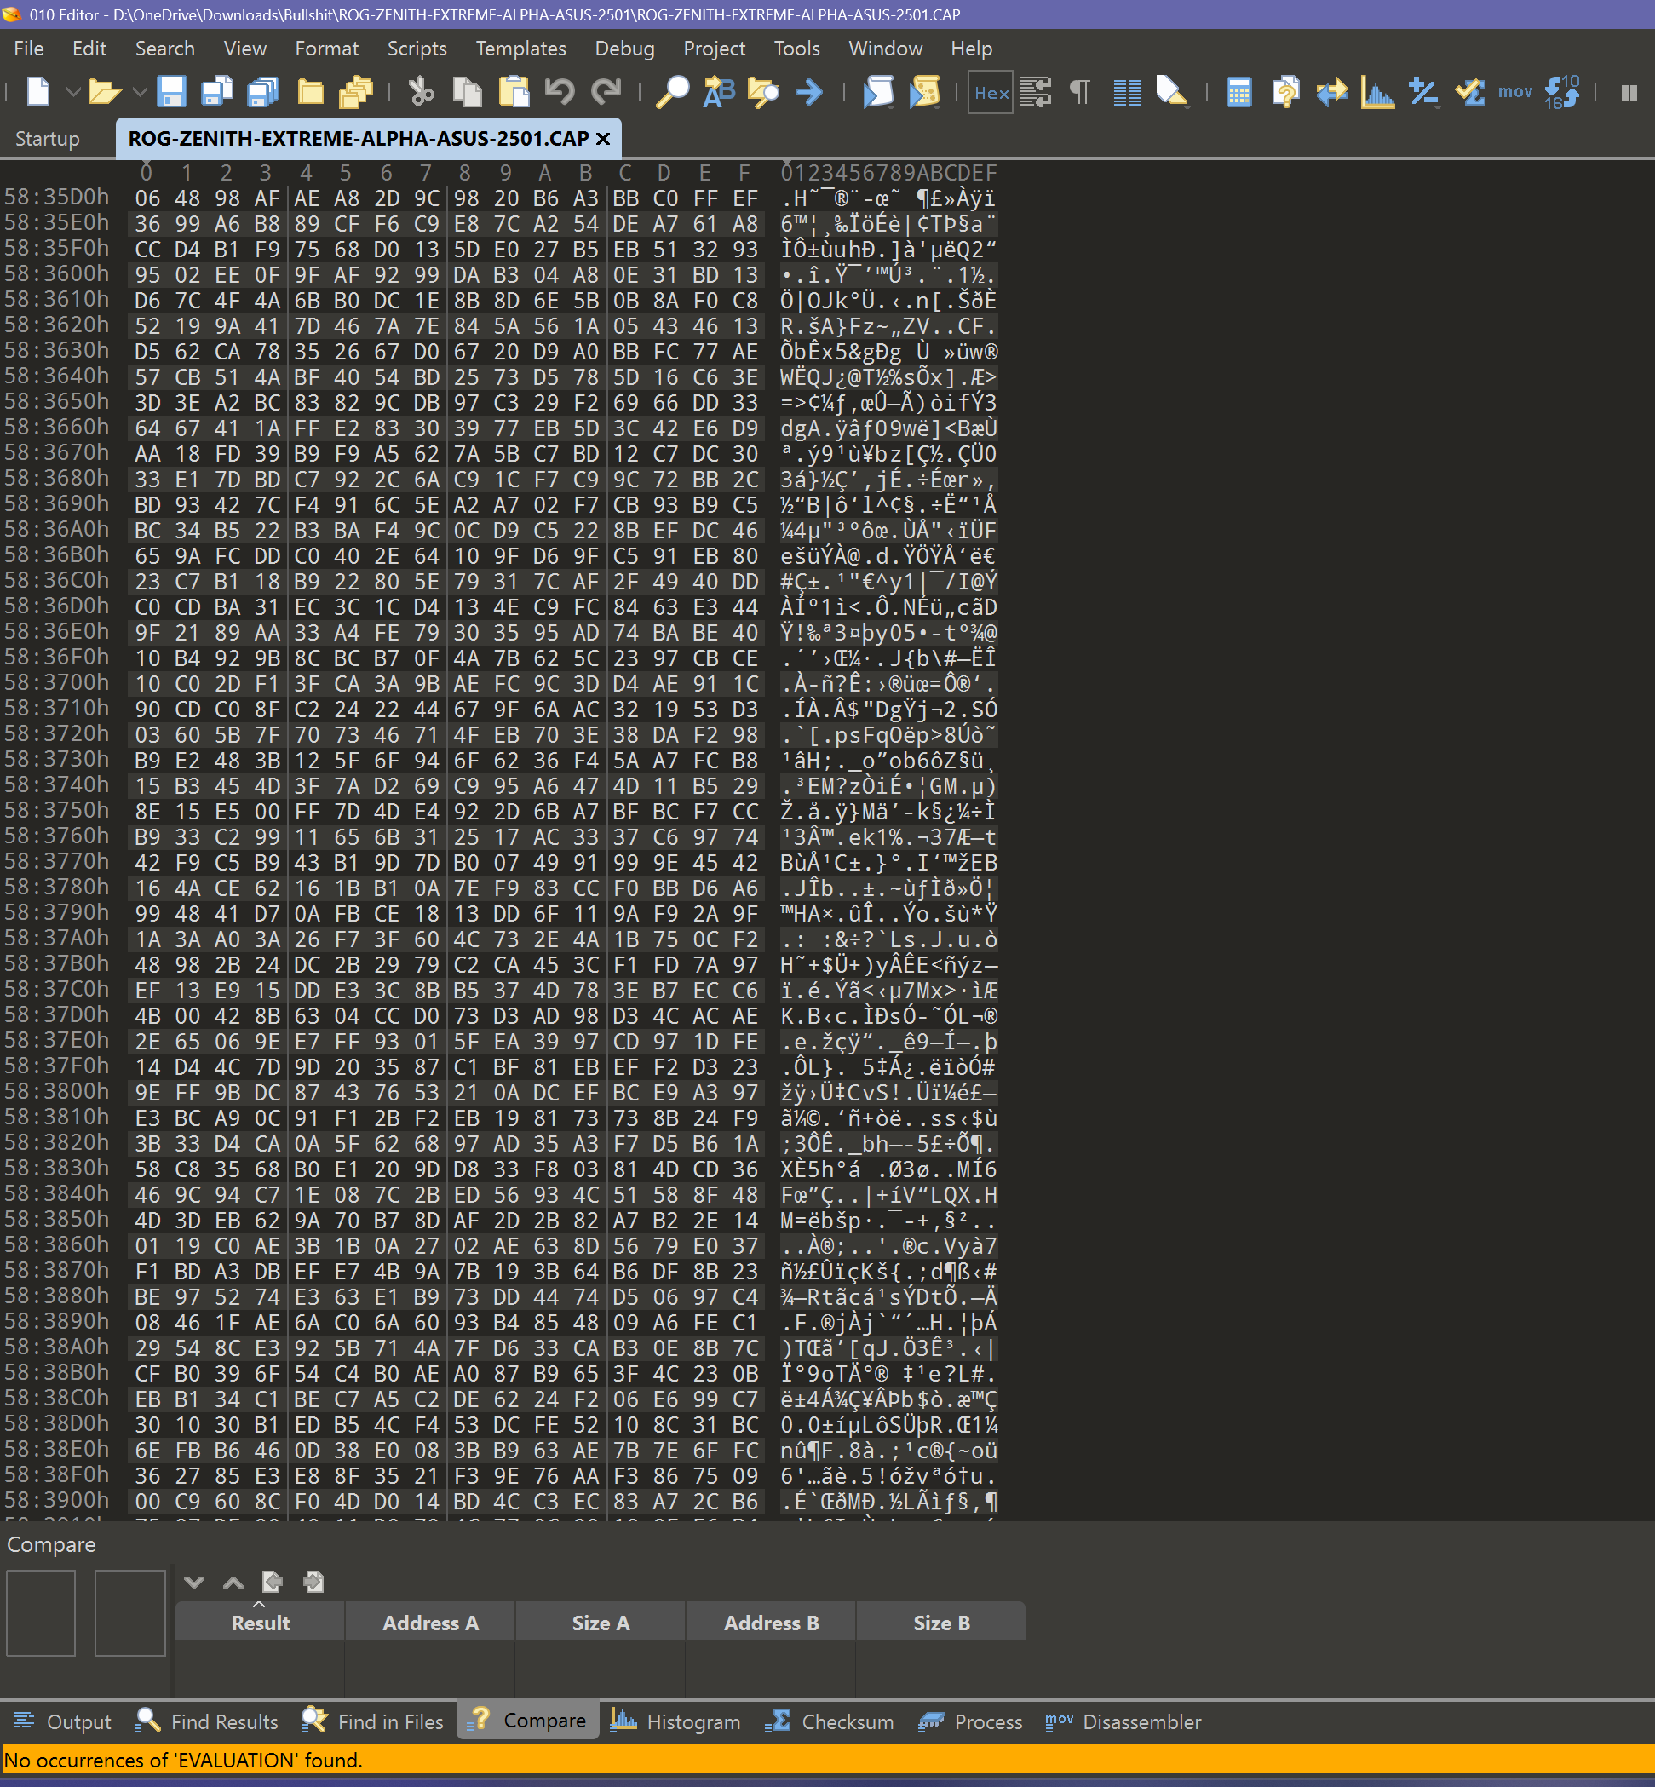Open the Project menu
The image size is (1655, 1787).
pyautogui.click(x=714, y=49)
